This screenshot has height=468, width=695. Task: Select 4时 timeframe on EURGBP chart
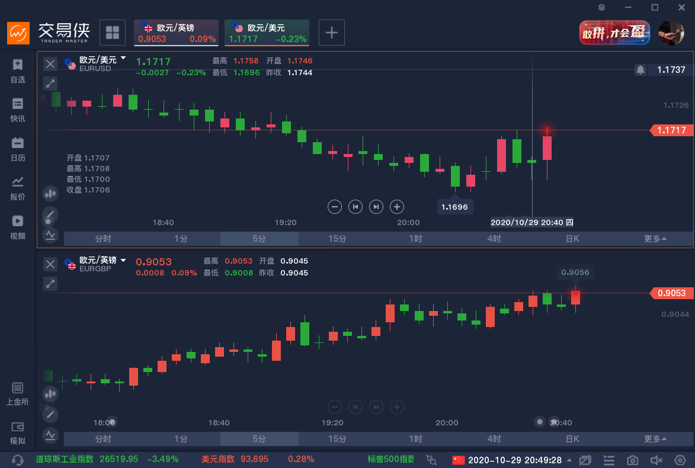[x=494, y=439]
